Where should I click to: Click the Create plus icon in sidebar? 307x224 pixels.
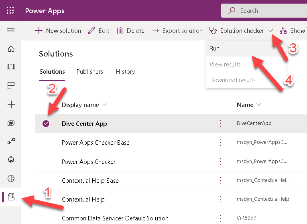pos(11,104)
